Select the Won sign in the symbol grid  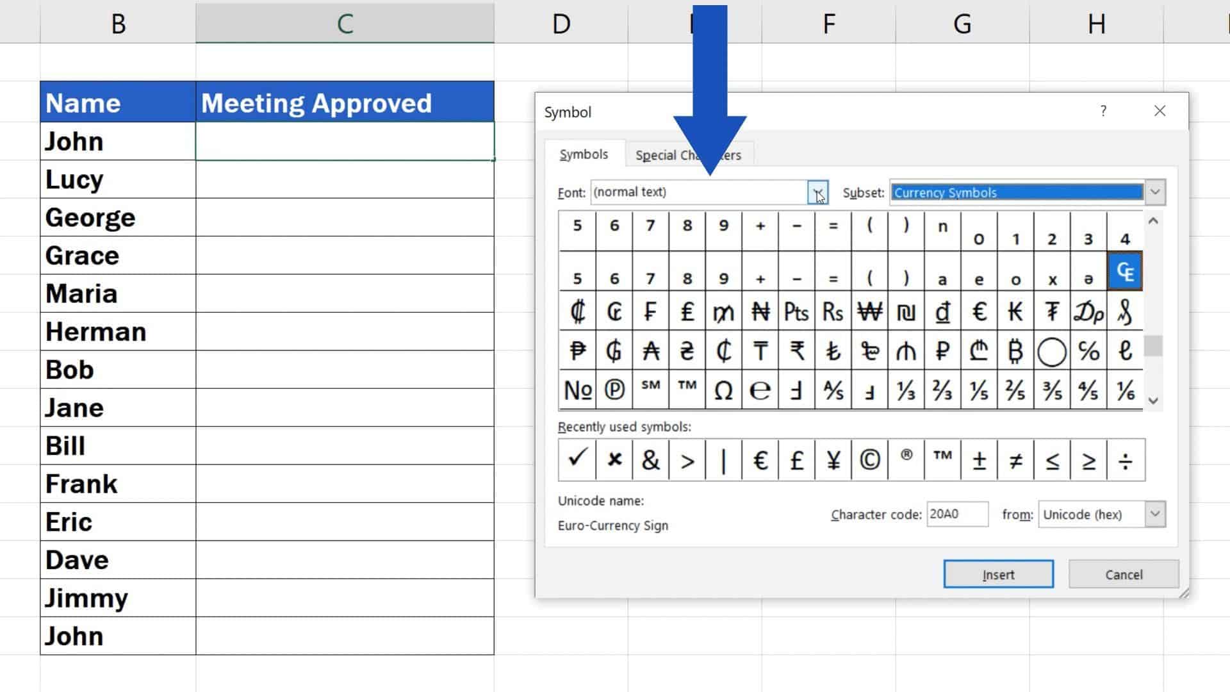coord(869,312)
